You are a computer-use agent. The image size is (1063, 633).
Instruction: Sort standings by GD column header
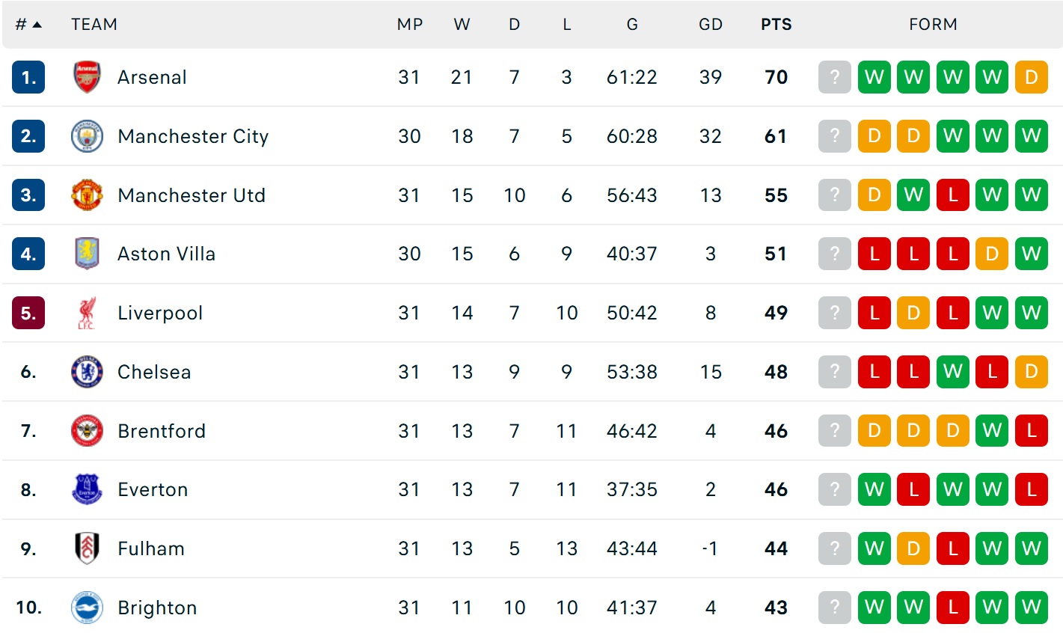tap(710, 25)
